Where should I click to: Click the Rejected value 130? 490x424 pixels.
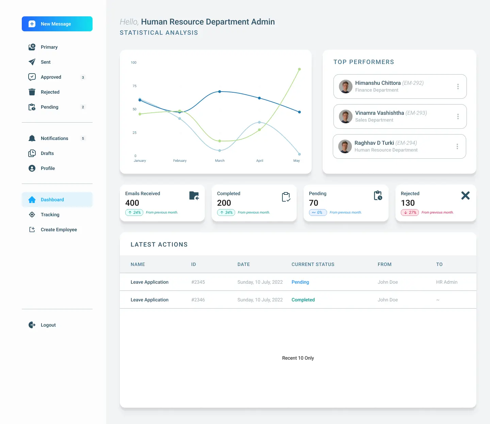pyautogui.click(x=408, y=203)
